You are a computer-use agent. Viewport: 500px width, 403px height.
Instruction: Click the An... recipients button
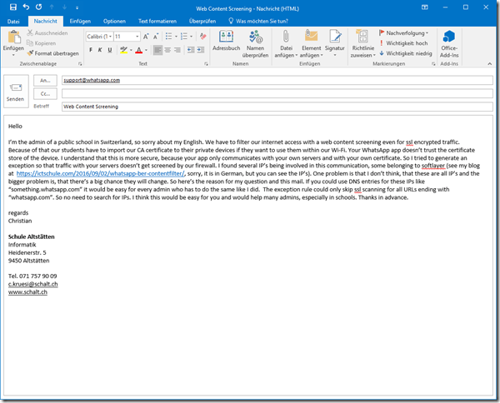[45, 81]
